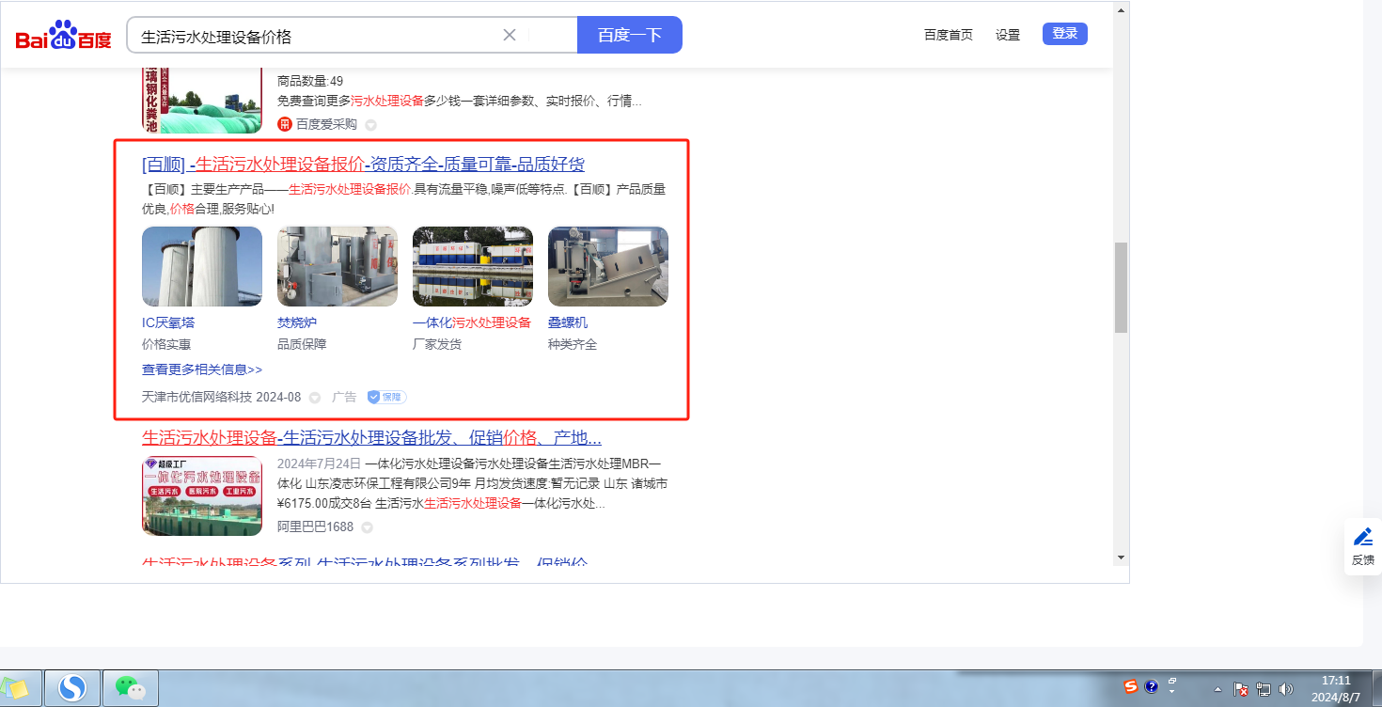Open the 叠螺机 product image
Image resolution: width=1382 pixels, height=707 pixels.
(608, 266)
